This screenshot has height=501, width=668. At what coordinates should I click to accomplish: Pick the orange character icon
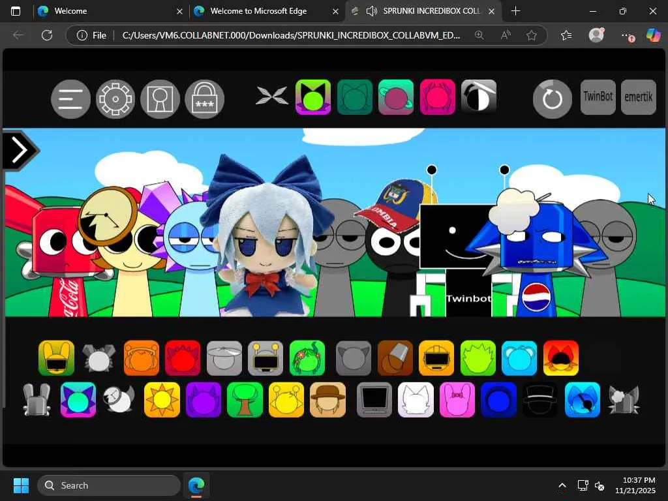coord(142,358)
